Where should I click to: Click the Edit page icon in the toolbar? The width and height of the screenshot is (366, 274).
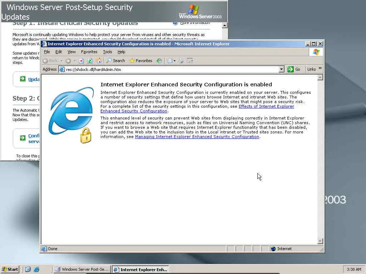(x=190, y=61)
